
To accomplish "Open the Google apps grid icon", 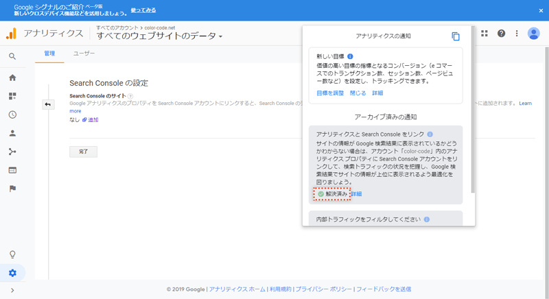I will click(x=484, y=34).
